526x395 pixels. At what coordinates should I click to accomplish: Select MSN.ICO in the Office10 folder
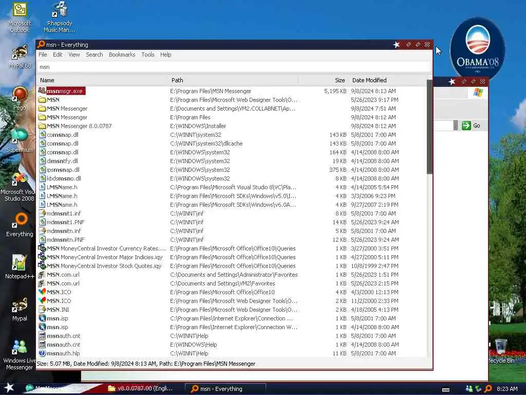[232, 292]
